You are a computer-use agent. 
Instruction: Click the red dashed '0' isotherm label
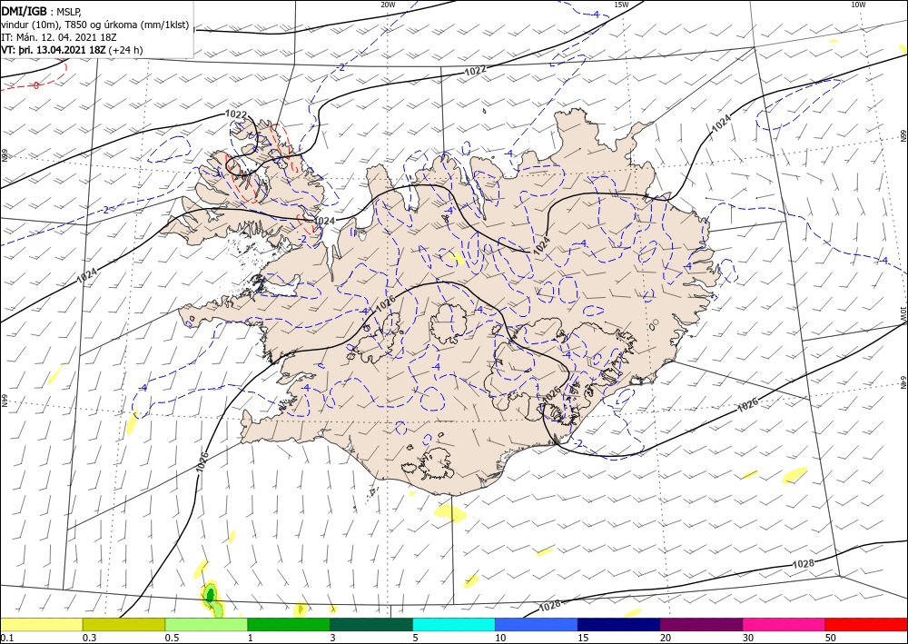pyautogui.click(x=36, y=85)
